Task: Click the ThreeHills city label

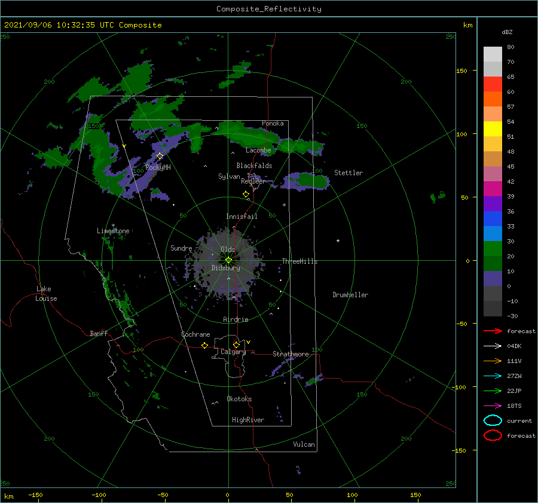Action: (299, 261)
